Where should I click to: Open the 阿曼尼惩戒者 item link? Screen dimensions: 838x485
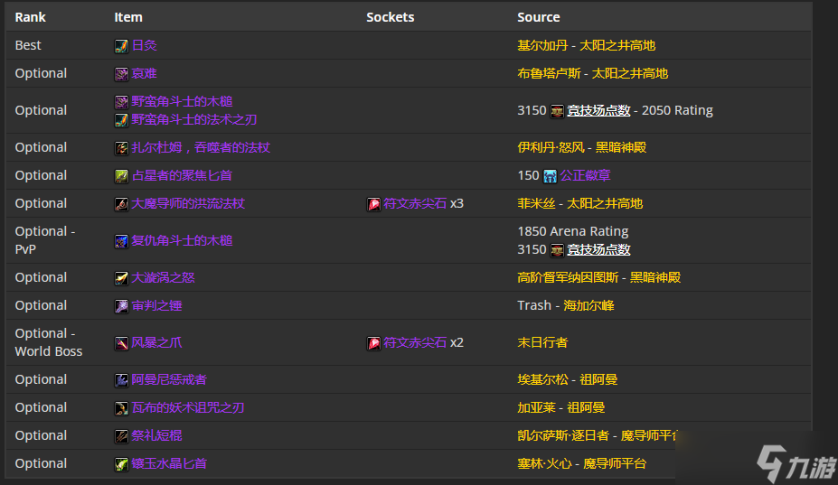click(169, 379)
